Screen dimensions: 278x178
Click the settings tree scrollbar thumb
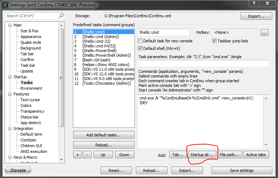tap(61, 78)
